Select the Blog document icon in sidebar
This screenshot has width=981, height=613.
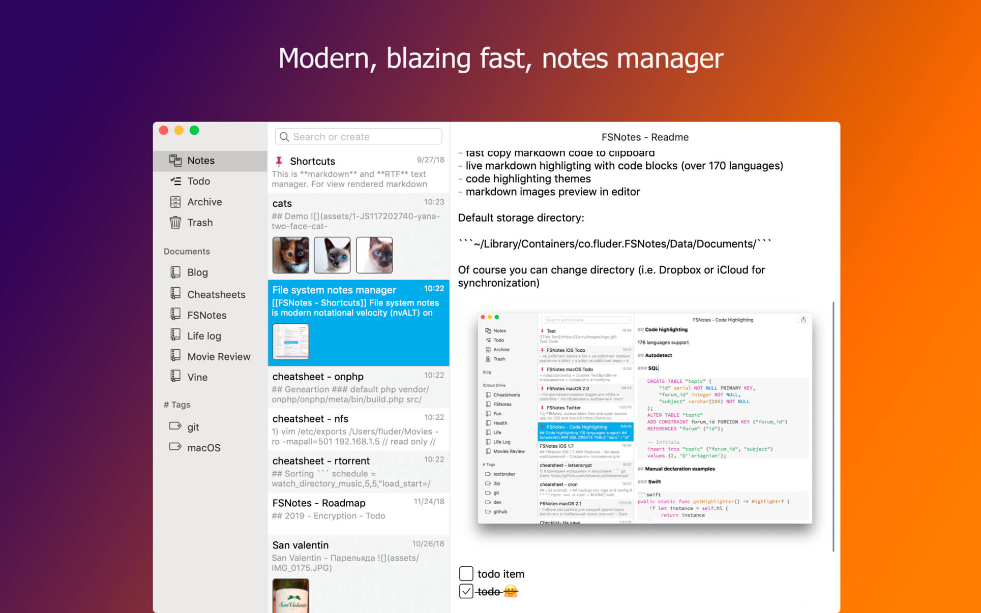[176, 272]
